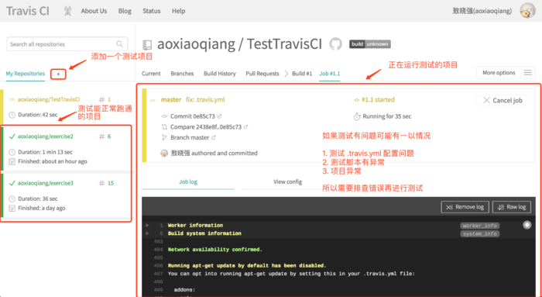Switch to the Pull Requests tab
This screenshot has width=542, height=297.
click(x=262, y=74)
